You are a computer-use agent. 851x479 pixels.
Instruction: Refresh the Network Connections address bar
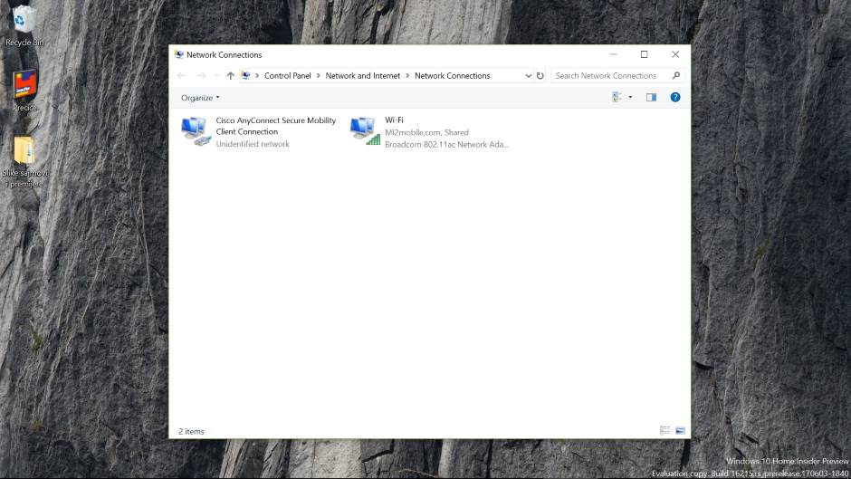click(540, 76)
